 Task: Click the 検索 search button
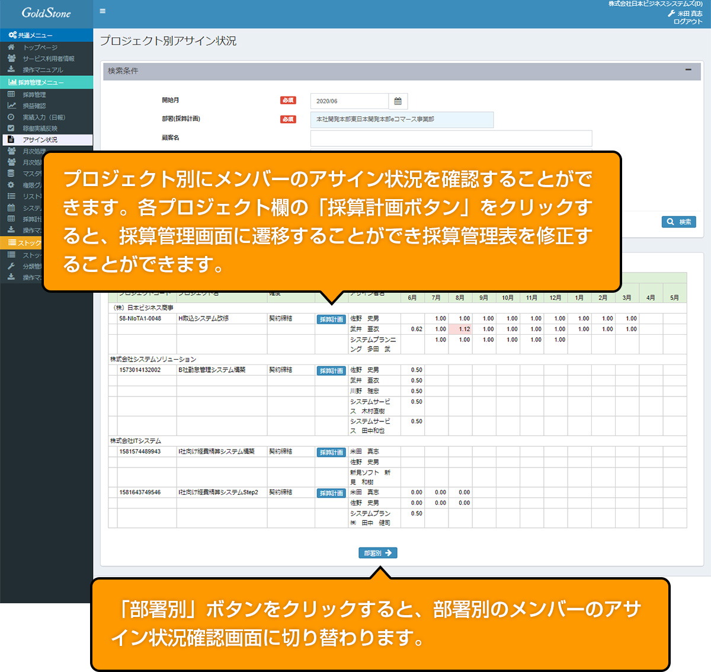[678, 222]
